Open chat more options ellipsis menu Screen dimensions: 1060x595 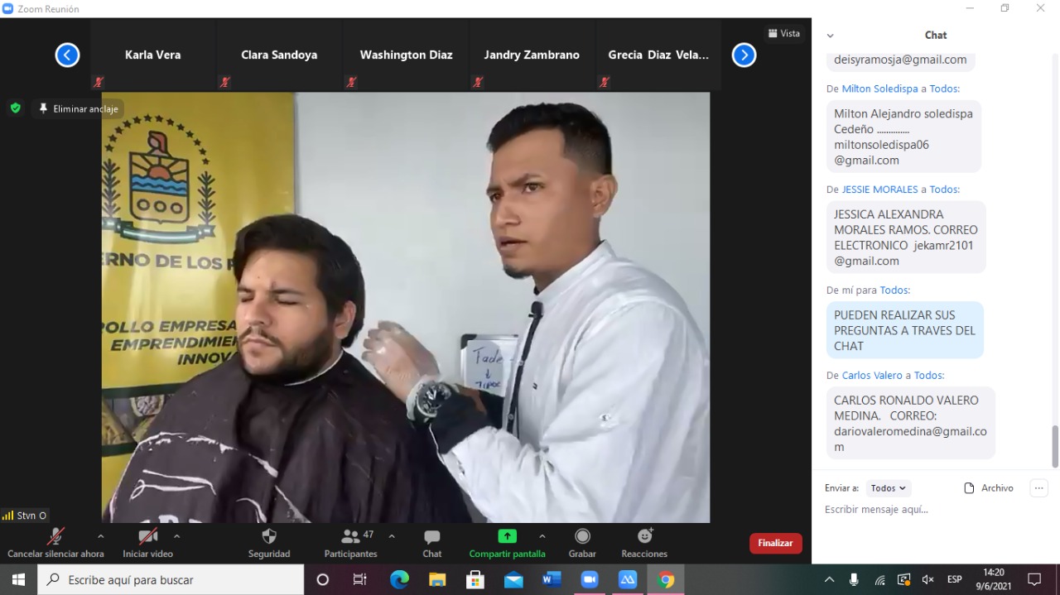[x=1038, y=488]
